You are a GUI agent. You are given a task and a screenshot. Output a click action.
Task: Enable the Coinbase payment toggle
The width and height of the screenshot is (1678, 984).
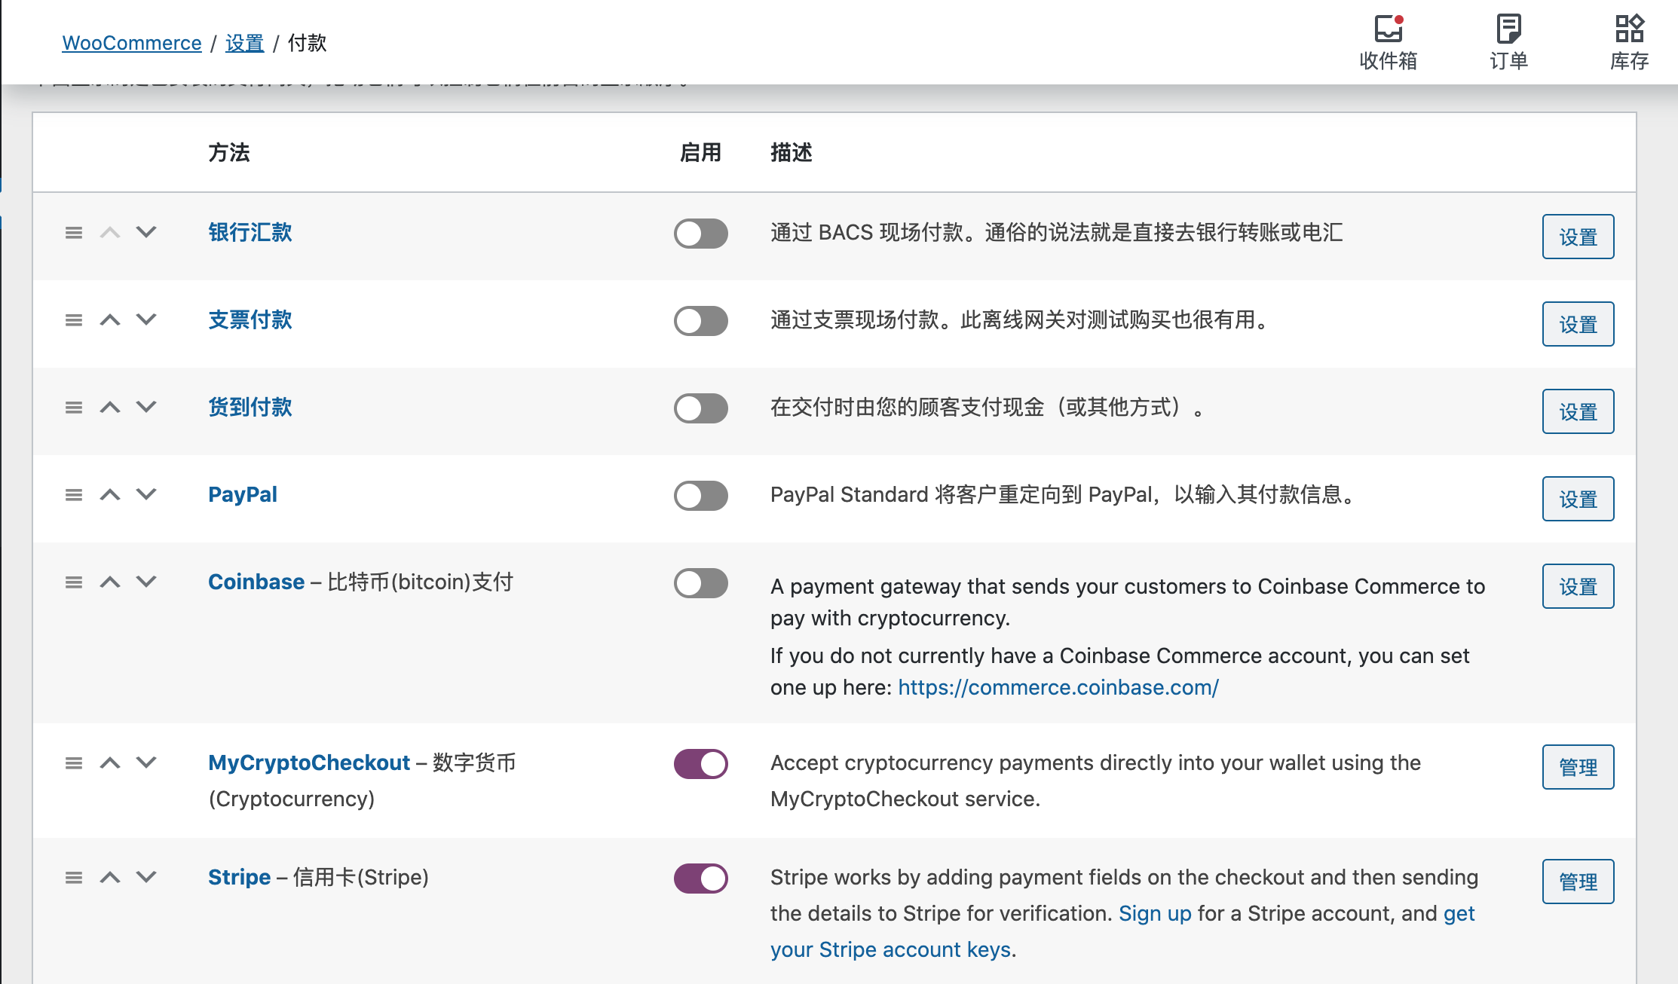point(701,583)
